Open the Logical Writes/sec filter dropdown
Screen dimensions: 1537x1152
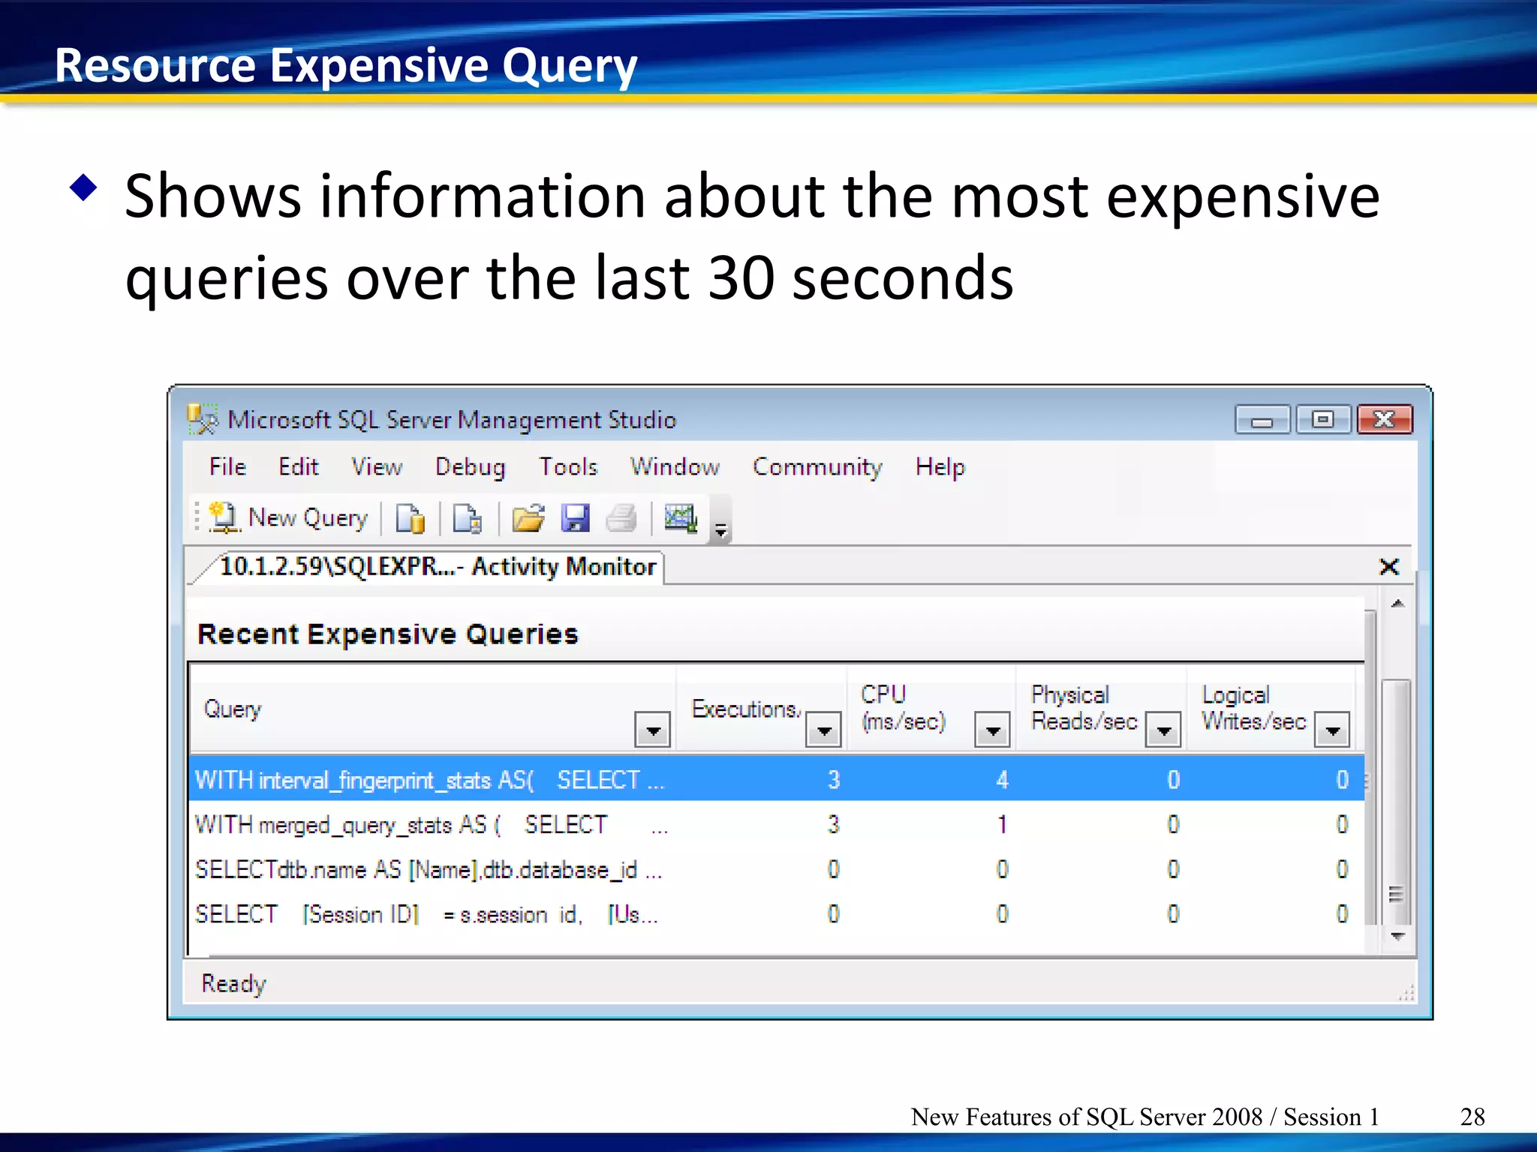pos(1332,730)
